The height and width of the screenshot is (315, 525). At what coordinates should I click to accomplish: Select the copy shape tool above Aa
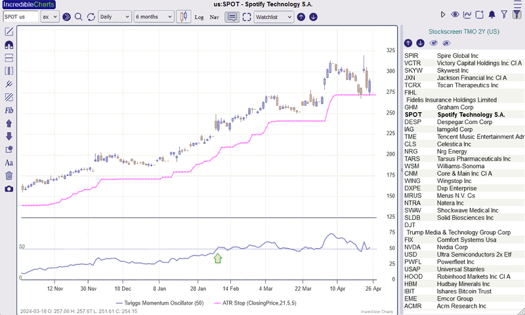9,150
